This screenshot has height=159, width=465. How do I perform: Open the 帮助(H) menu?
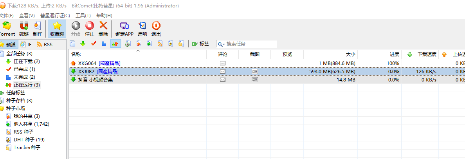click(104, 15)
